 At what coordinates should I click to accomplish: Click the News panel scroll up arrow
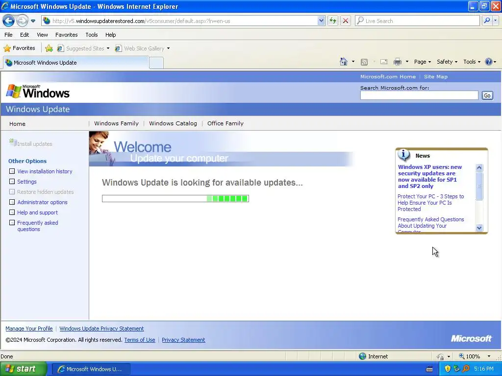click(479, 167)
